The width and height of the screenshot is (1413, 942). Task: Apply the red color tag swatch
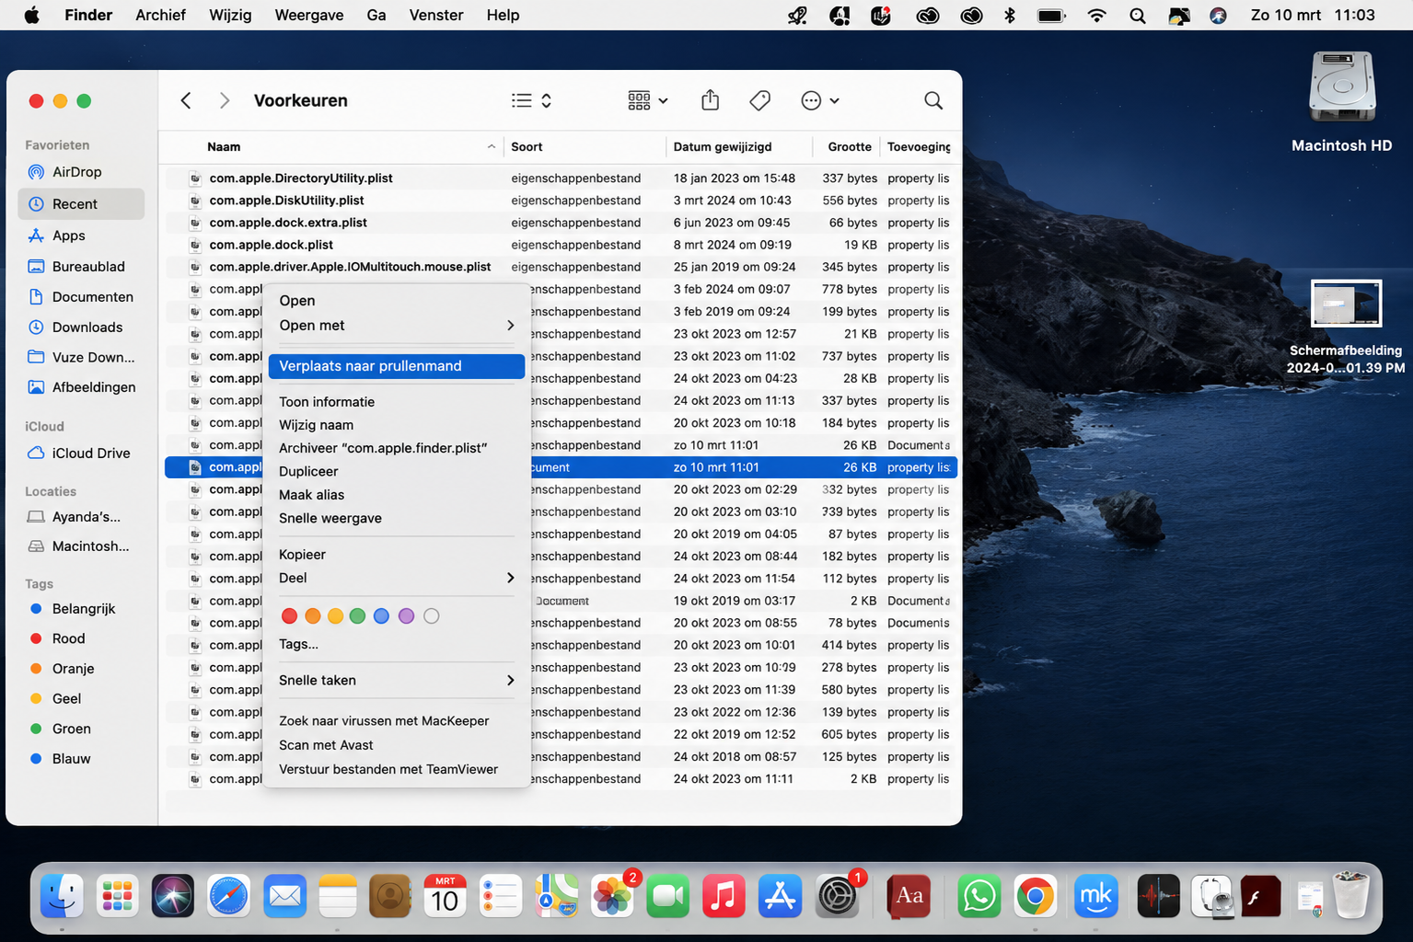click(289, 616)
